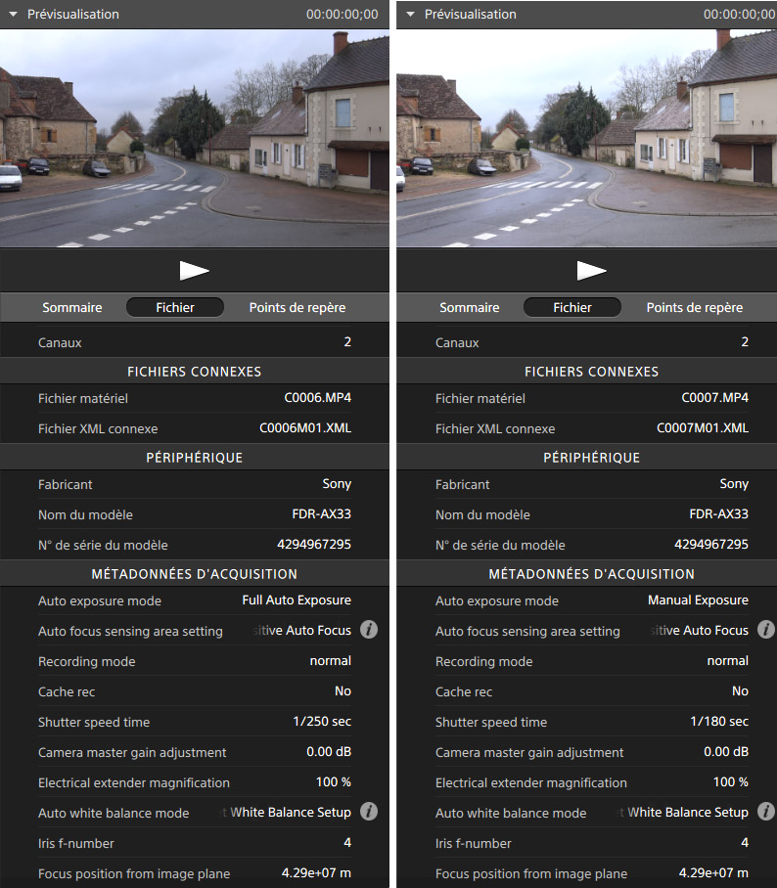Click left Camera master gain 0.00 dB
777x888 pixels.
pyautogui.click(x=329, y=751)
